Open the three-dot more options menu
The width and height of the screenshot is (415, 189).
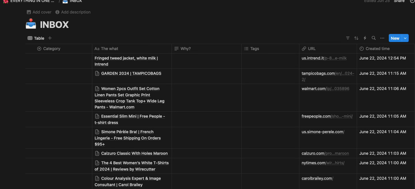click(382, 38)
